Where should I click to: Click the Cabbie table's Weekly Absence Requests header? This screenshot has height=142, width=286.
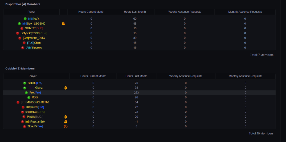[x=186, y=76]
